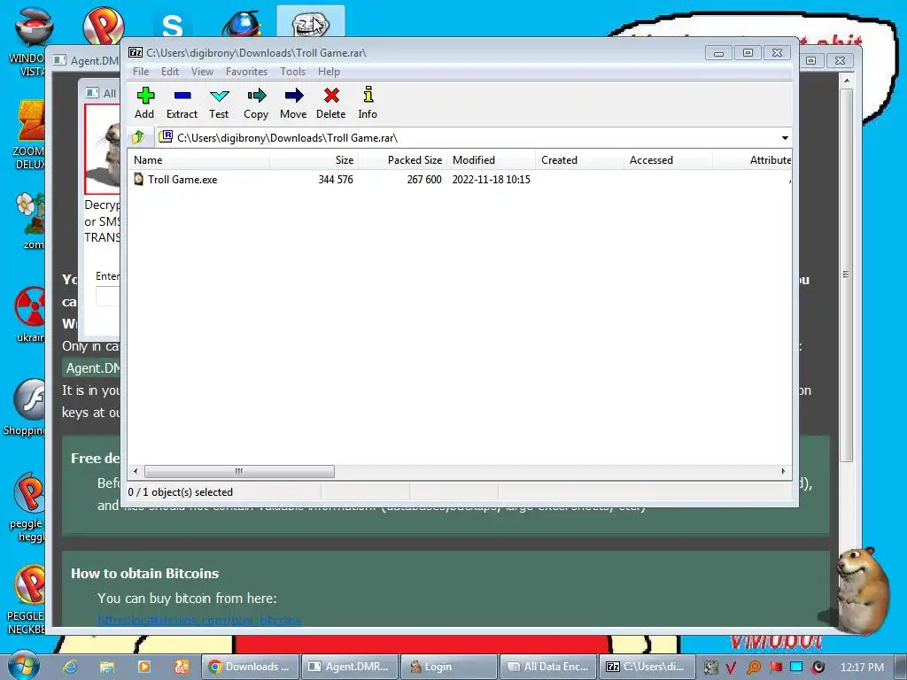Image resolution: width=907 pixels, height=680 pixels.
Task: Open Windows Explorer from the taskbar
Action: coord(107,667)
